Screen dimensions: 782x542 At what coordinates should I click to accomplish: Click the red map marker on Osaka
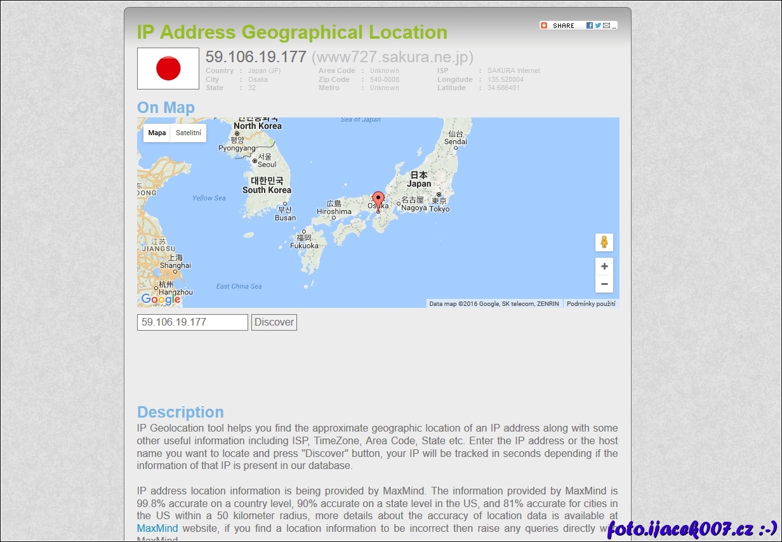point(378,200)
